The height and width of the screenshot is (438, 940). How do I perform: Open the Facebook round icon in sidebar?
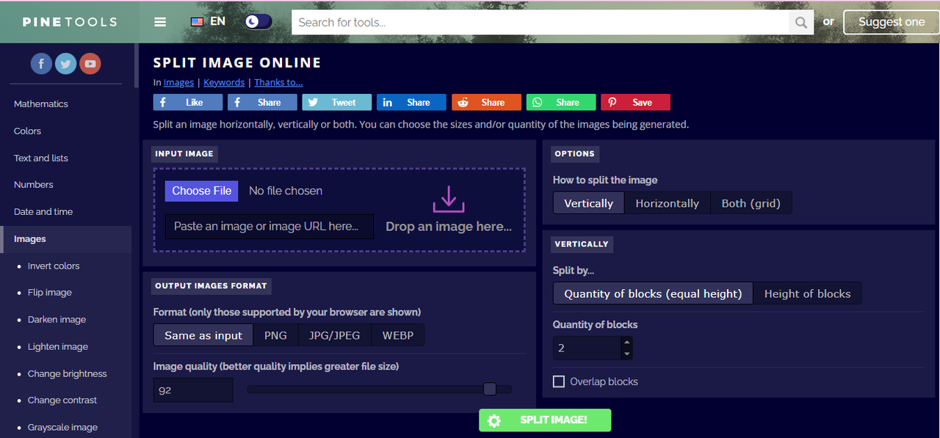pyautogui.click(x=41, y=64)
